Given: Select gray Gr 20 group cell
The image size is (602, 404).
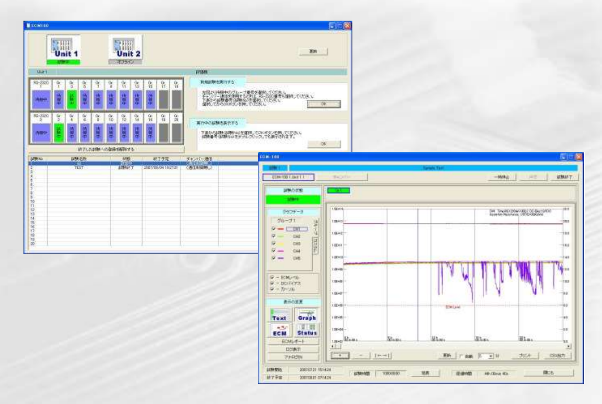Looking at the screenshot, I should pyautogui.click(x=176, y=133).
